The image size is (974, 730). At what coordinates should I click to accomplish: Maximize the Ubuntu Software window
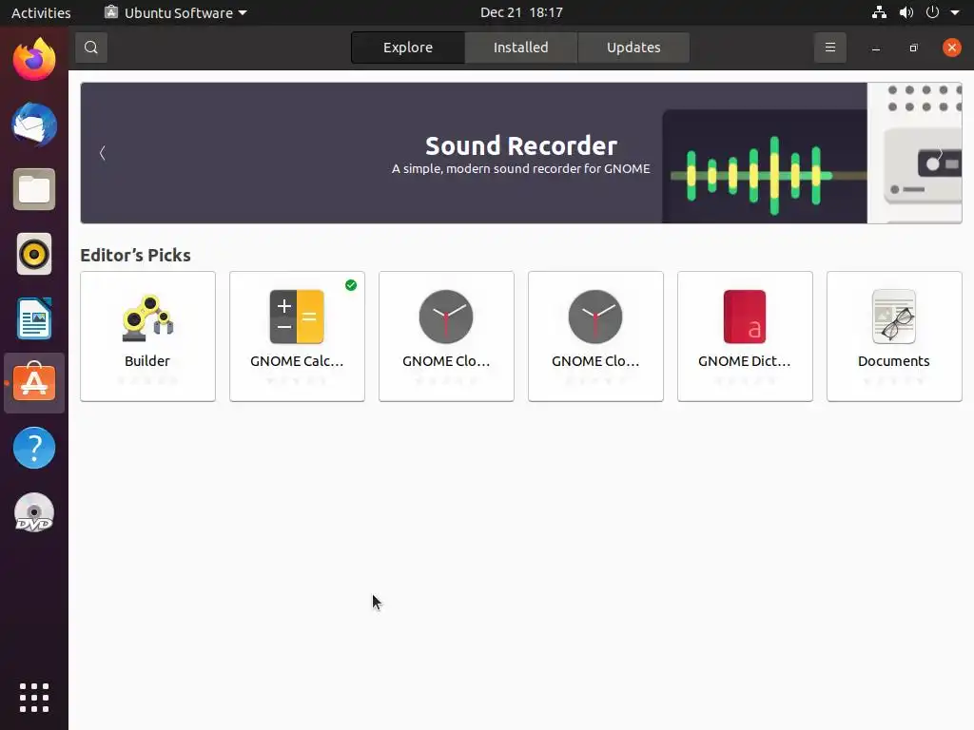[x=913, y=48]
